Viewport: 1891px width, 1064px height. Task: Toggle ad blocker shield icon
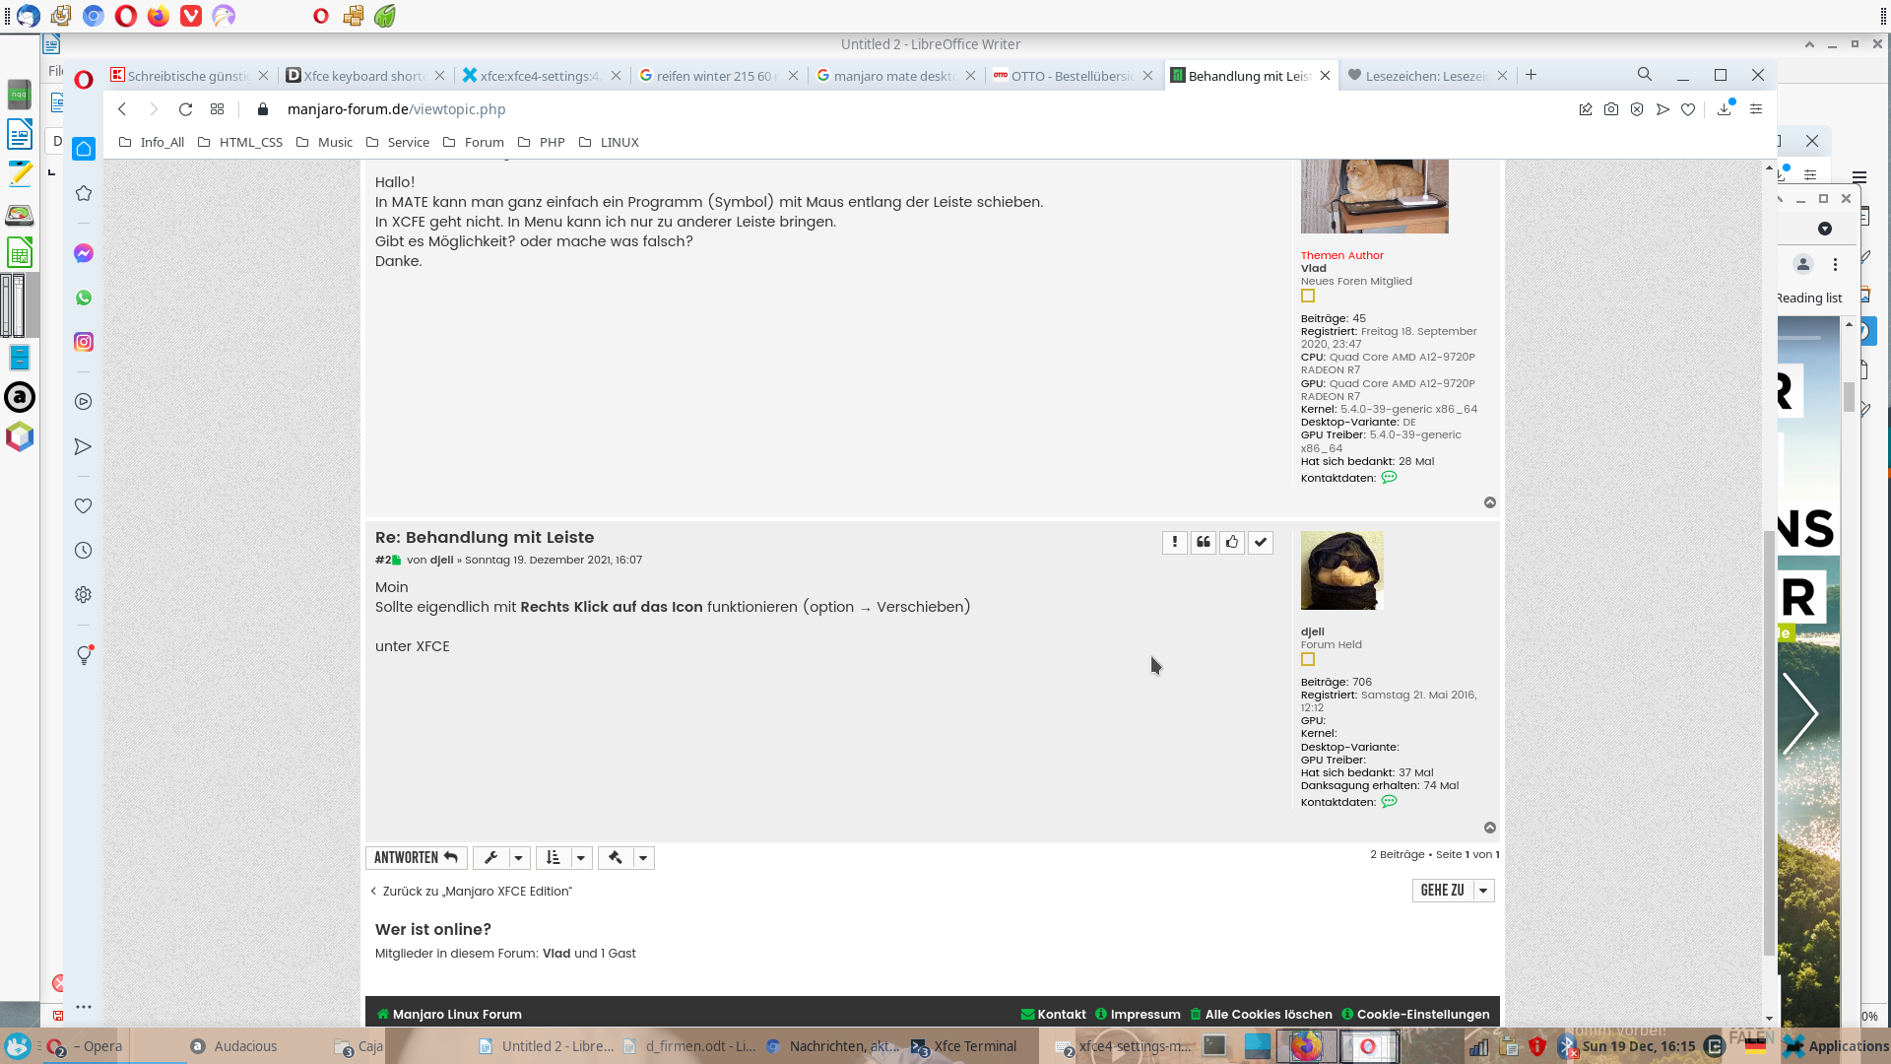[1637, 109]
